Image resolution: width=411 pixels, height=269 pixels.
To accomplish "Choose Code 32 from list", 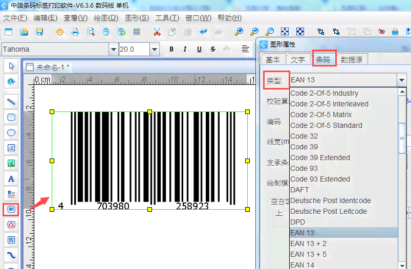I will pyautogui.click(x=344, y=136).
